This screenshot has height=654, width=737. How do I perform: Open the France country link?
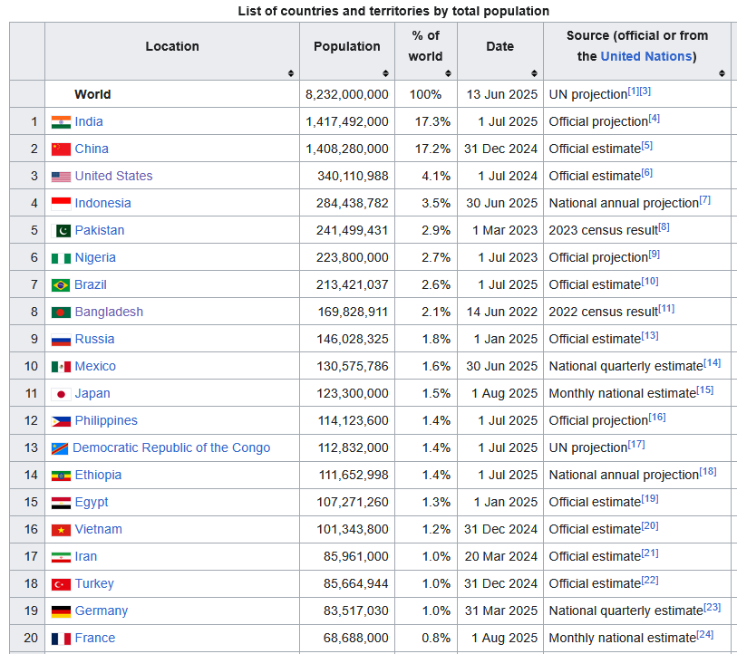pyautogui.click(x=95, y=639)
